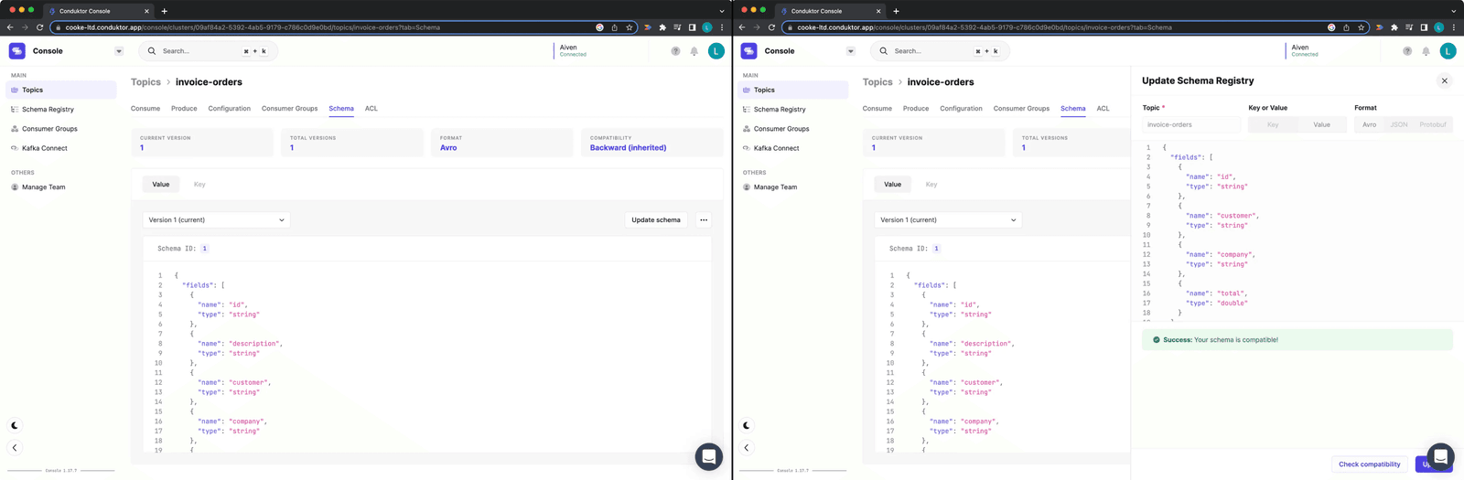Toggle dark mode moon icon in left window

pos(15,425)
